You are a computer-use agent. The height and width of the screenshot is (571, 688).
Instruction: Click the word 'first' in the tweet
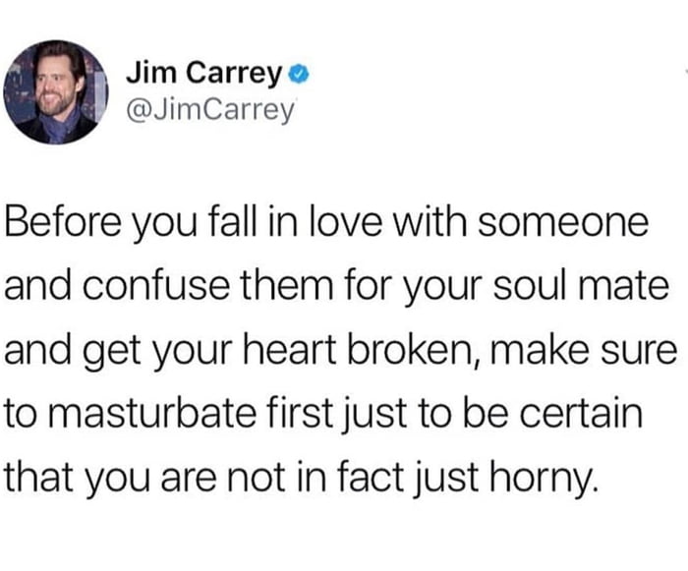pyautogui.click(x=300, y=413)
